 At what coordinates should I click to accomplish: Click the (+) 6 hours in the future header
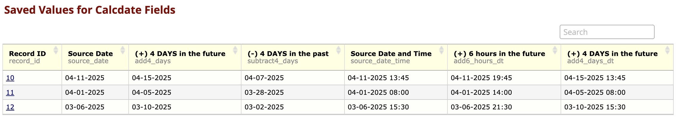click(x=499, y=54)
